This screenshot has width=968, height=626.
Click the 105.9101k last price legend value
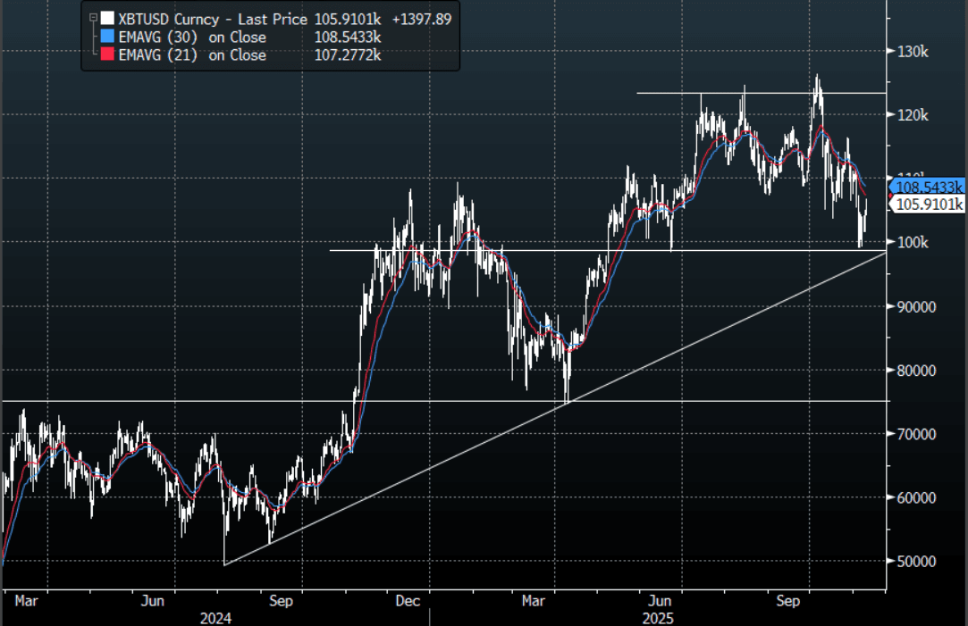click(x=349, y=19)
